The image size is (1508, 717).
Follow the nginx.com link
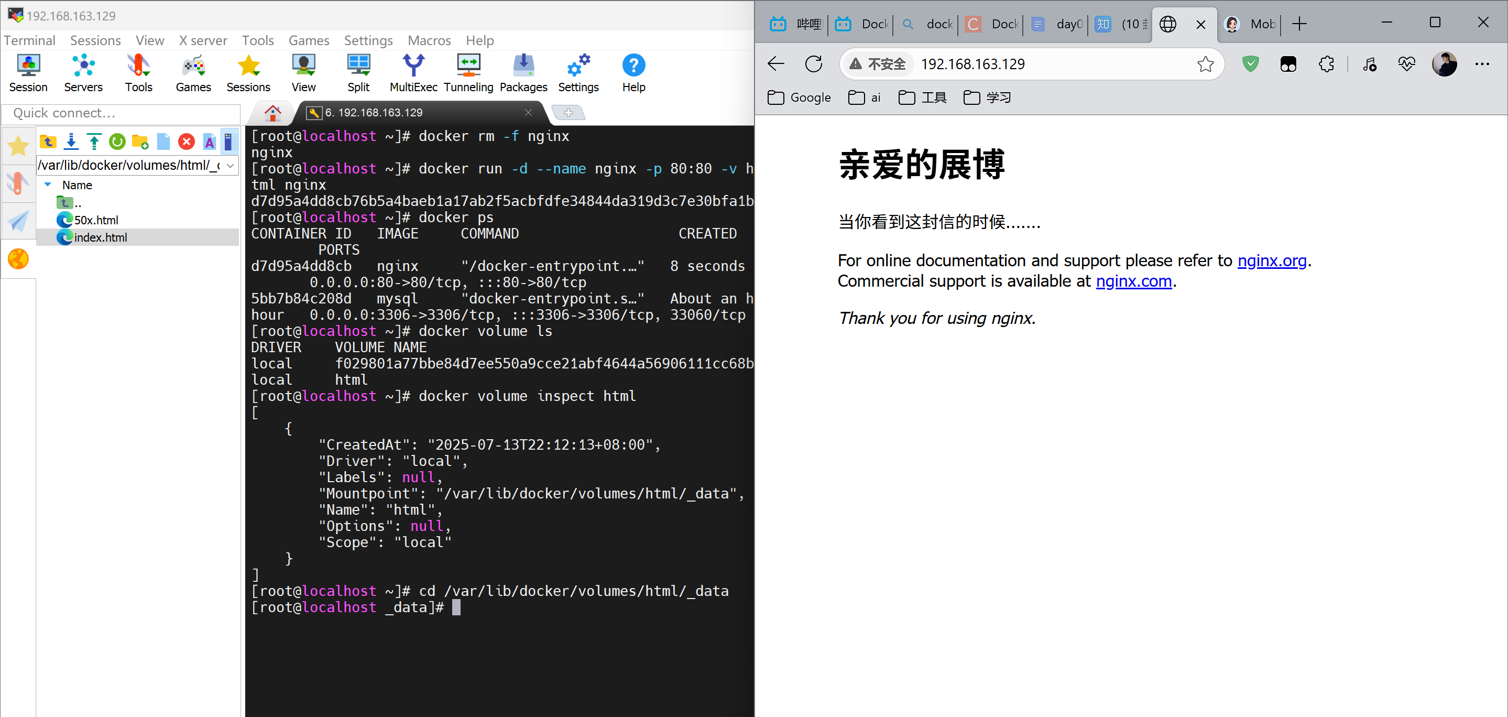[1133, 282]
